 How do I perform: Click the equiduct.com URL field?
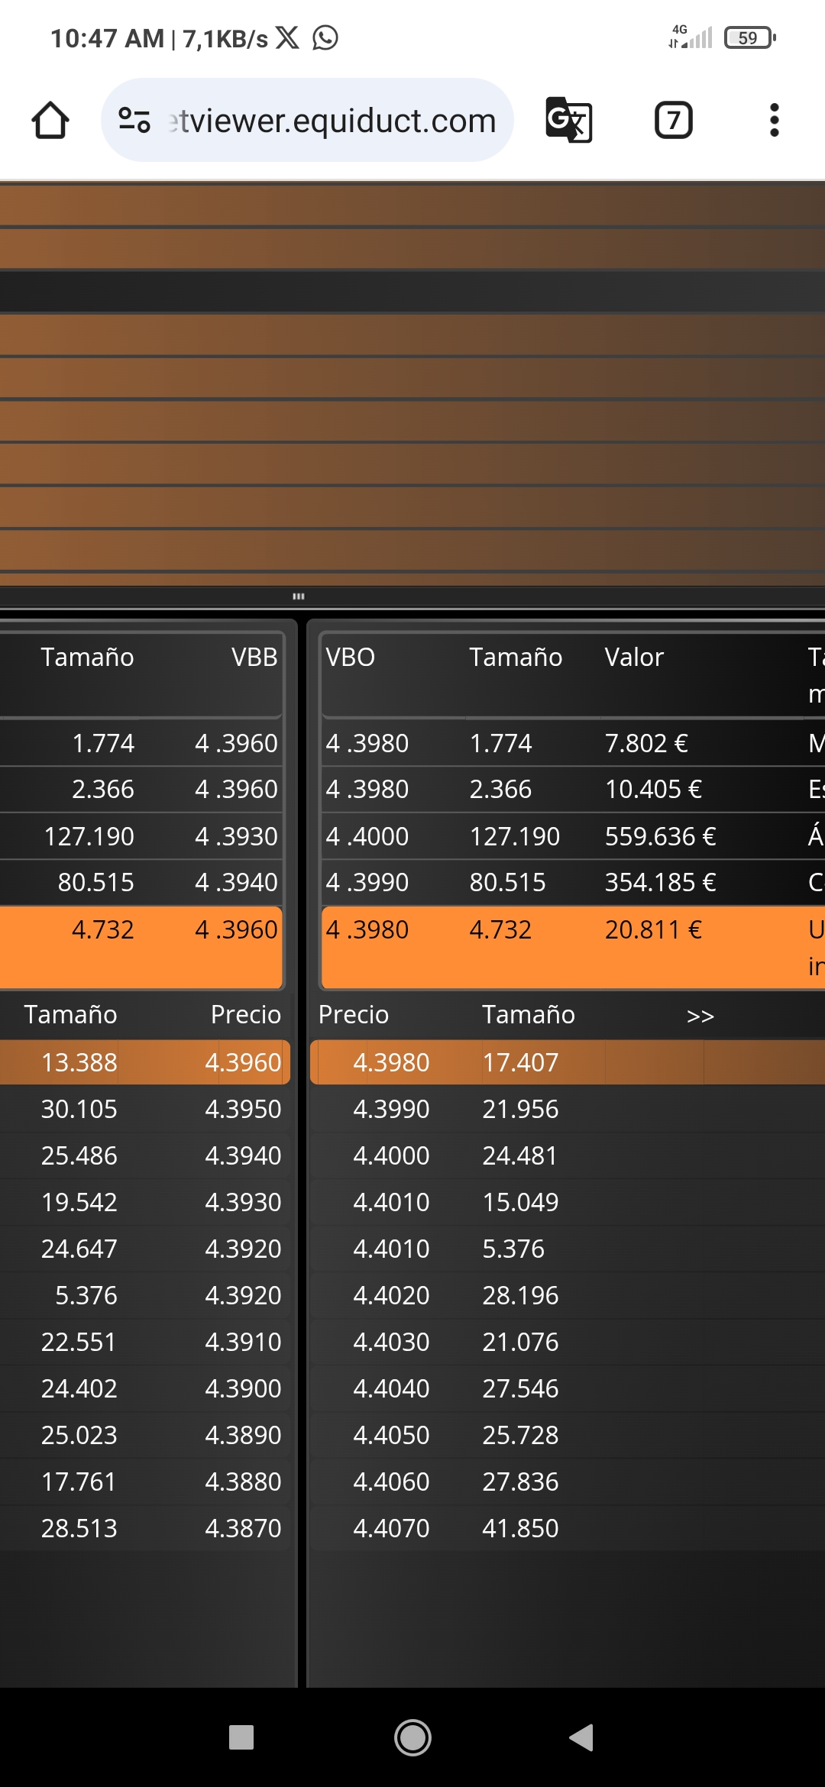(x=307, y=120)
